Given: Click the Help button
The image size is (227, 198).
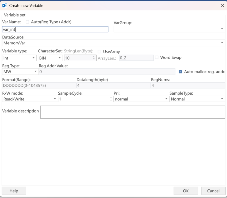Looking at the screenshot, I should 14,191.
